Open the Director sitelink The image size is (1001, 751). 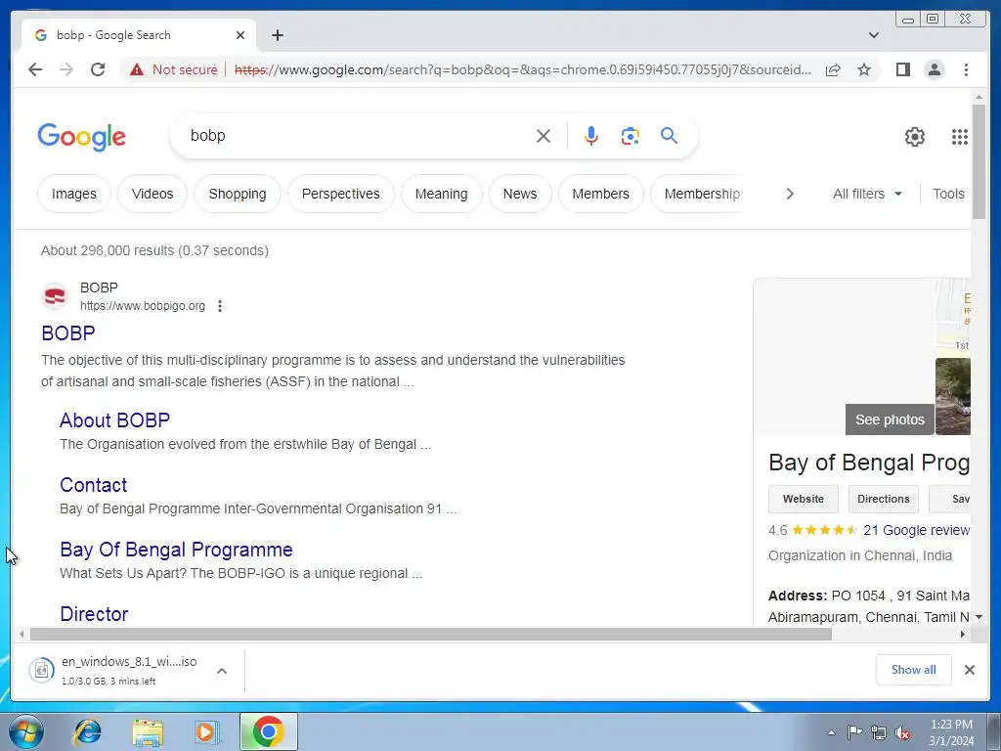point(94,614)
